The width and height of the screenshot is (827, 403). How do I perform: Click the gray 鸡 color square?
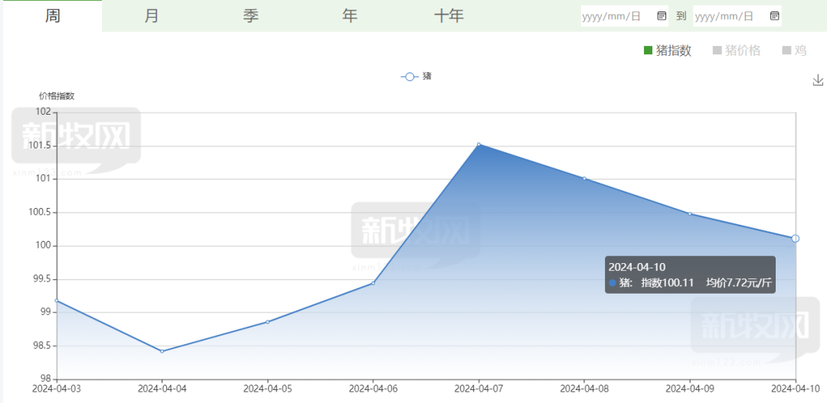(786, 50)
